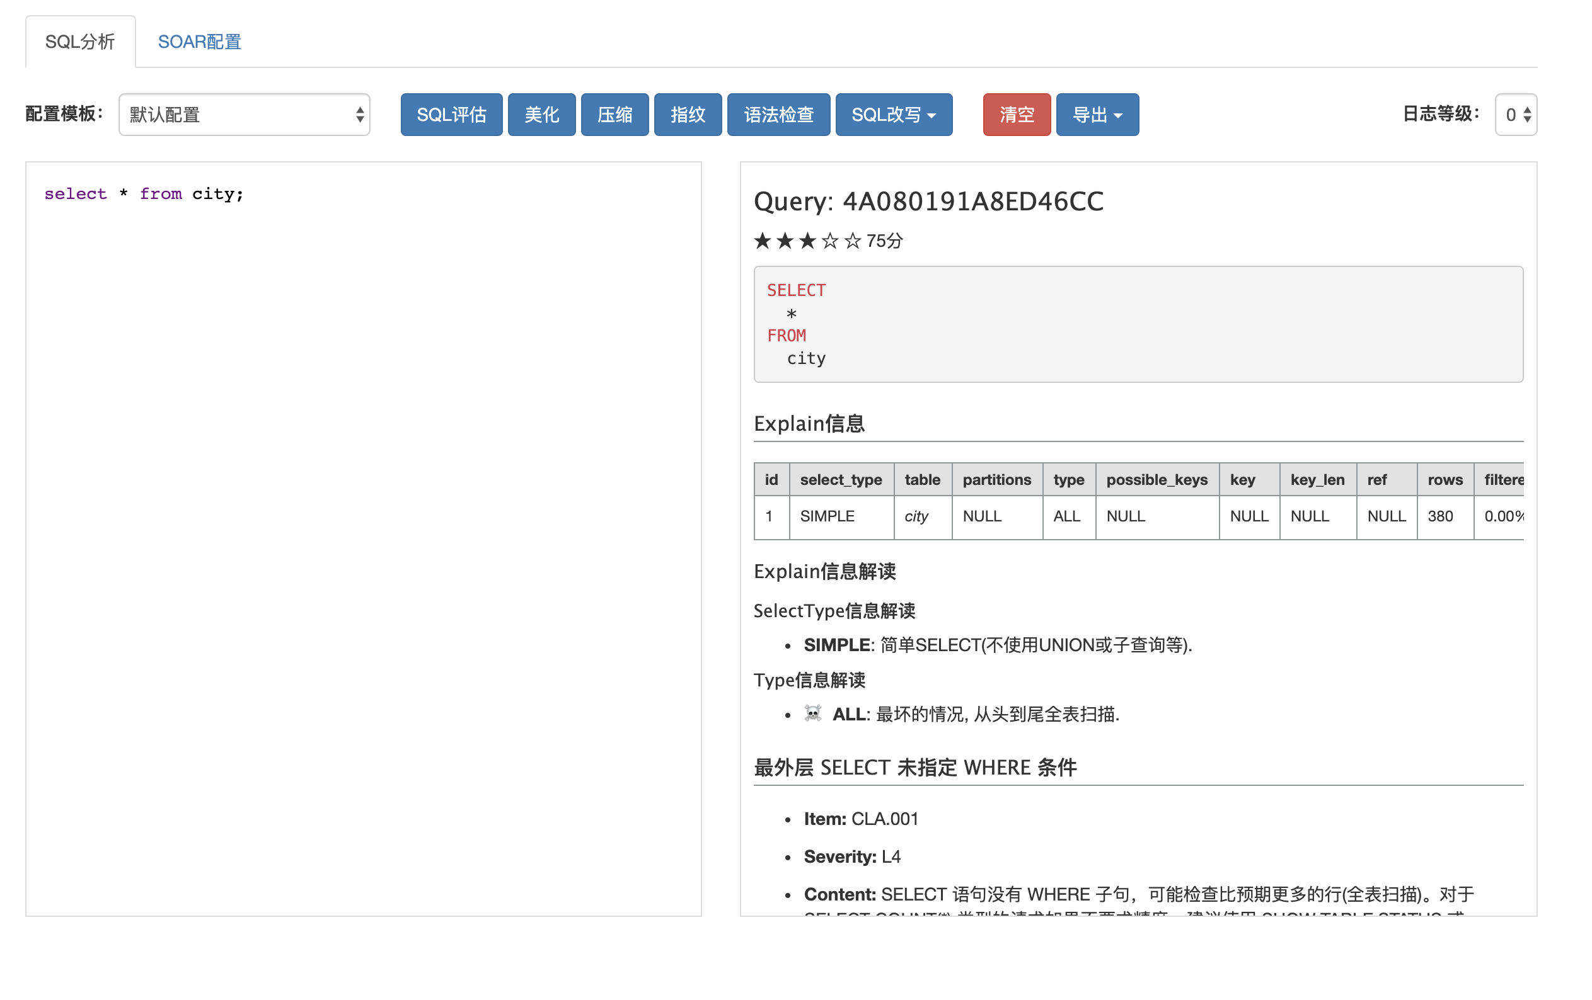
Task: Expand the 导出 export dropdown
Action: [x=1096, y=115]
